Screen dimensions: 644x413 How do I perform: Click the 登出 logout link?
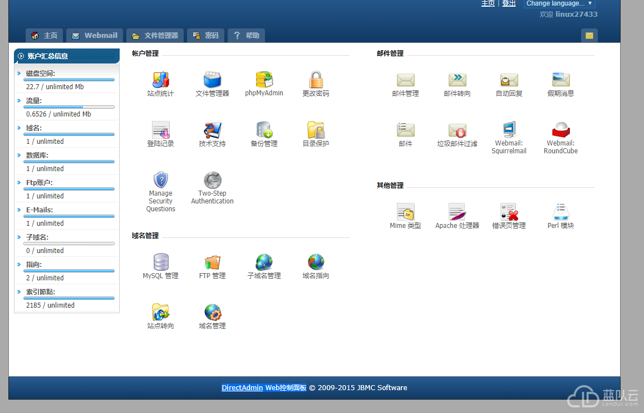pos(509,3)
